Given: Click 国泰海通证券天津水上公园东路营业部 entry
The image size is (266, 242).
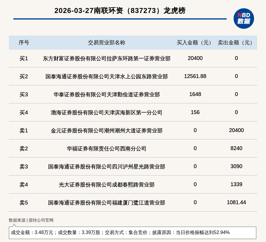Looking at the screenshot, I should coord(106,77).
